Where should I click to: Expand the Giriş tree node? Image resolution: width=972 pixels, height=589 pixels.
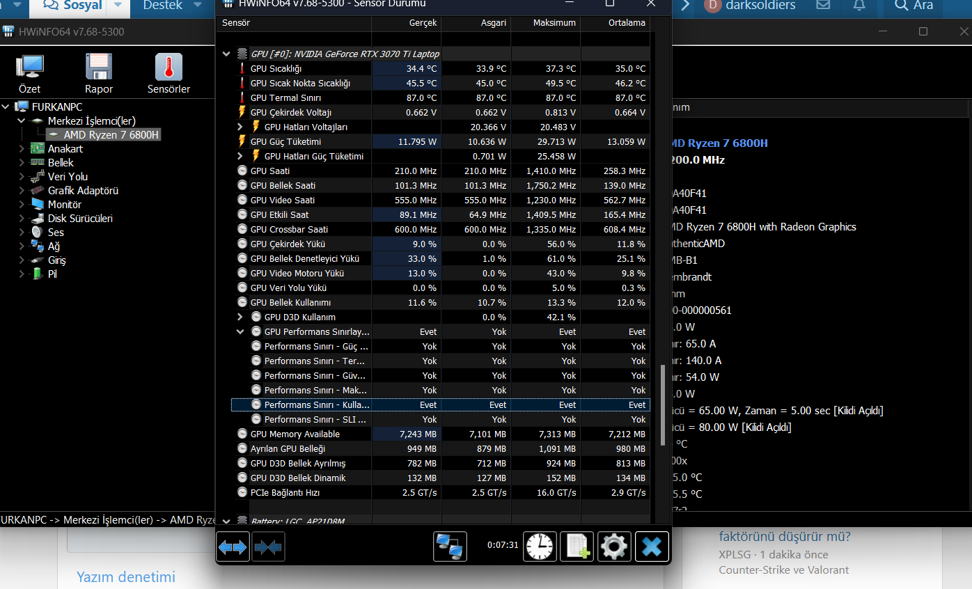coord(21,260)
